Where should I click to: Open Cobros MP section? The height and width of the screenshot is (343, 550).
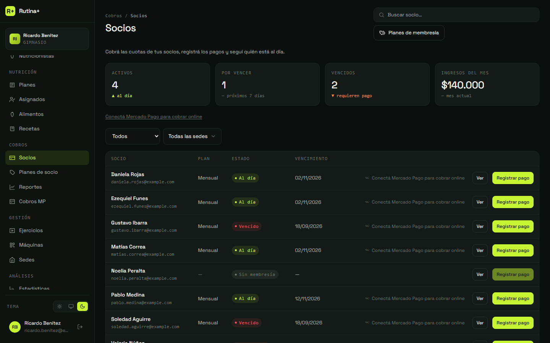pos(47,202)
